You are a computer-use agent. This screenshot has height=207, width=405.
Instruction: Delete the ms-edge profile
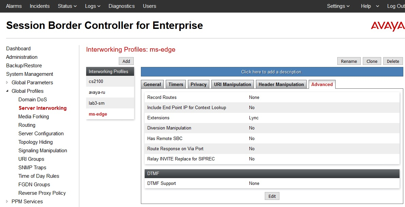(393, 61)
